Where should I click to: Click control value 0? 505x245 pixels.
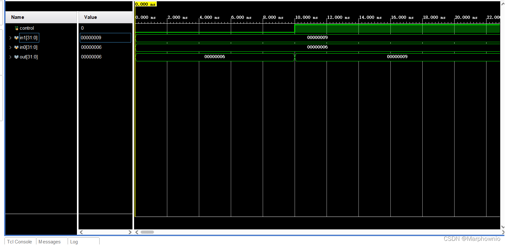click(x=82, y=28)
